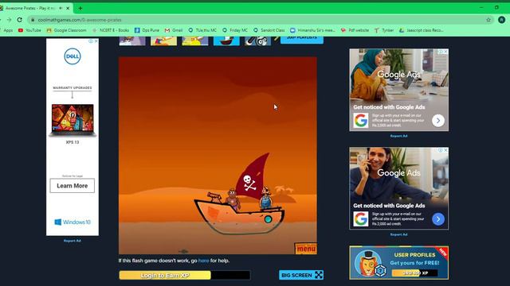Open the Javascript class Reco... bookmark

click(422, 30)
